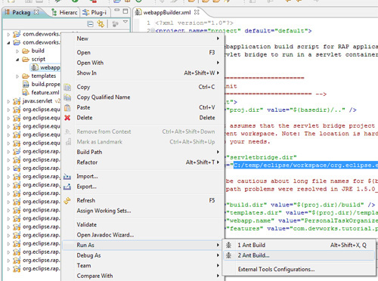The height and width of the screenshot is (281, 378).
Task: Click the javax.servlet project icon
Action: (x=17, y=101)
